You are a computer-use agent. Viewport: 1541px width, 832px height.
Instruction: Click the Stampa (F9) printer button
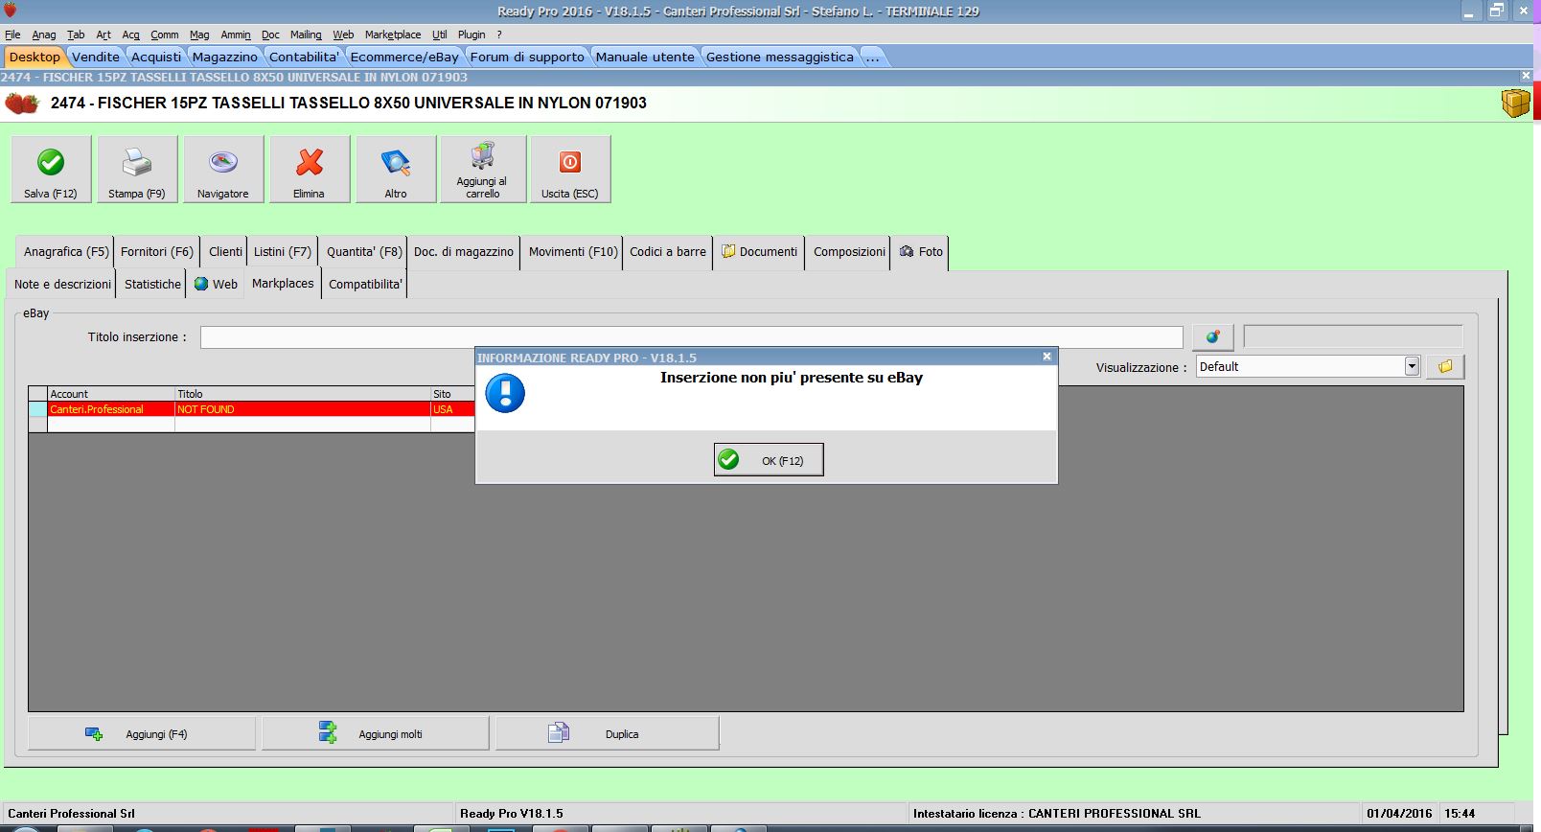(x=137, y=170)
